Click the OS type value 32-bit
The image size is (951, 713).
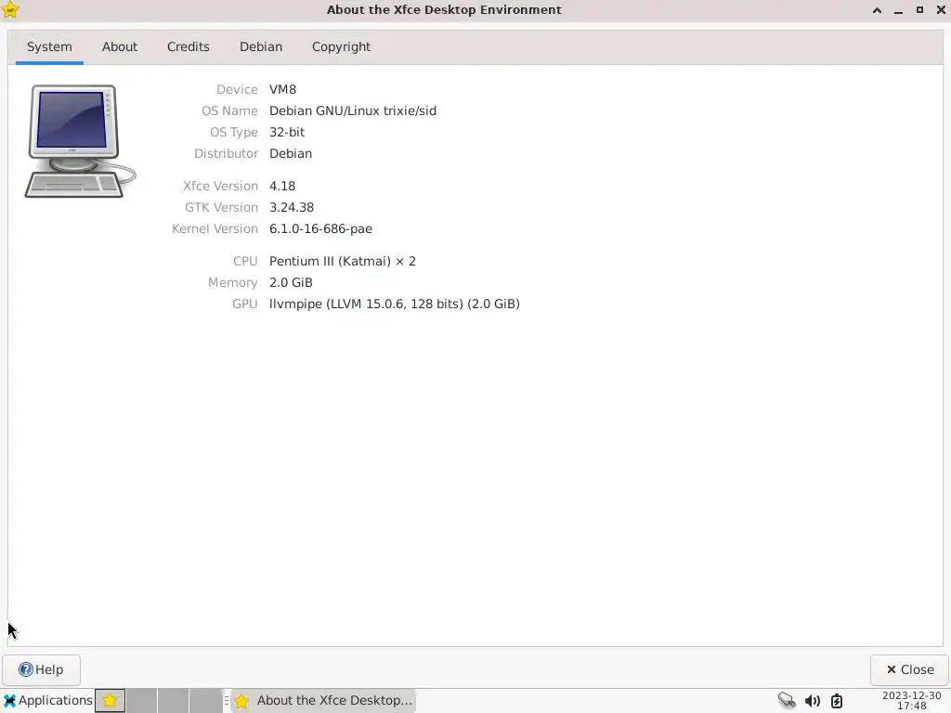click(287, 132)
